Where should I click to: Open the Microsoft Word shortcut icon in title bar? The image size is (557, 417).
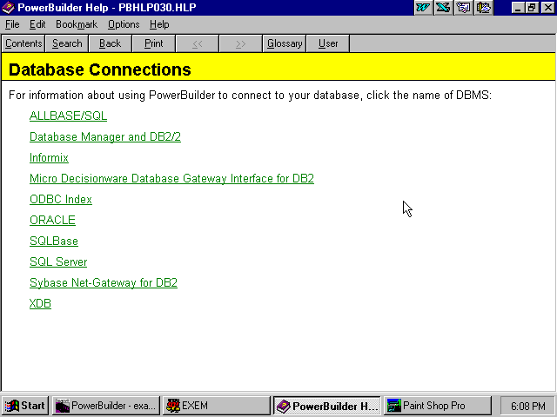(x=423, y=8)
